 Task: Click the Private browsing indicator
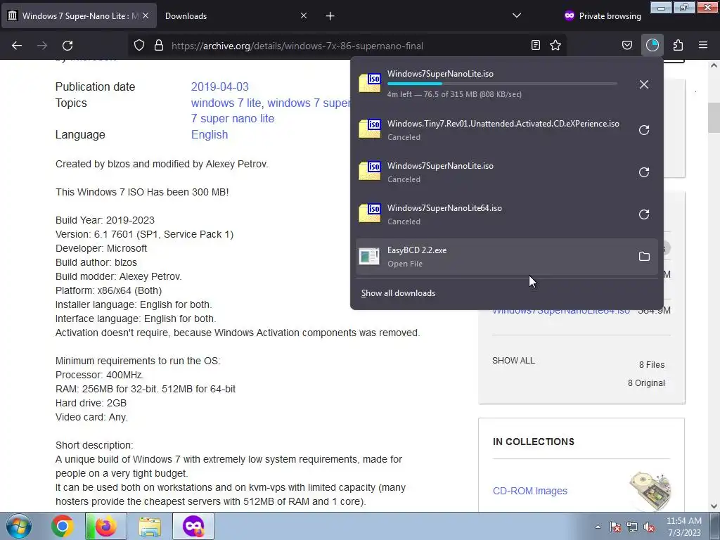603,16
